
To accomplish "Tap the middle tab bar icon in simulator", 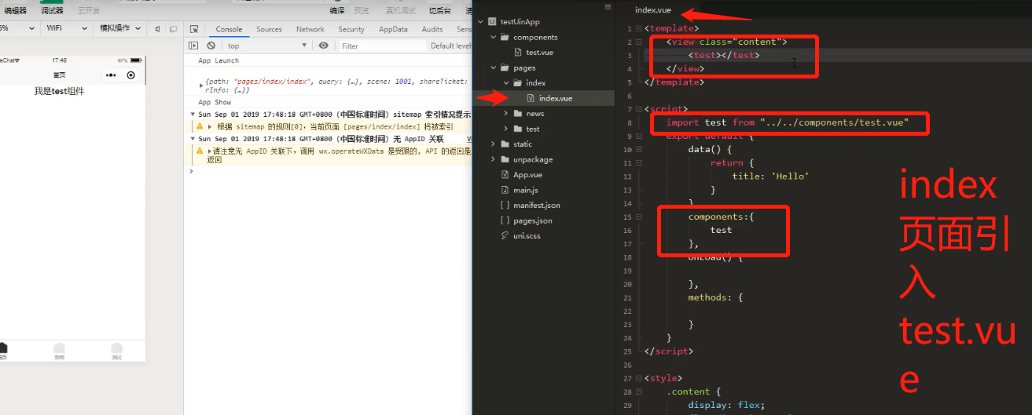I will [59, 349].
